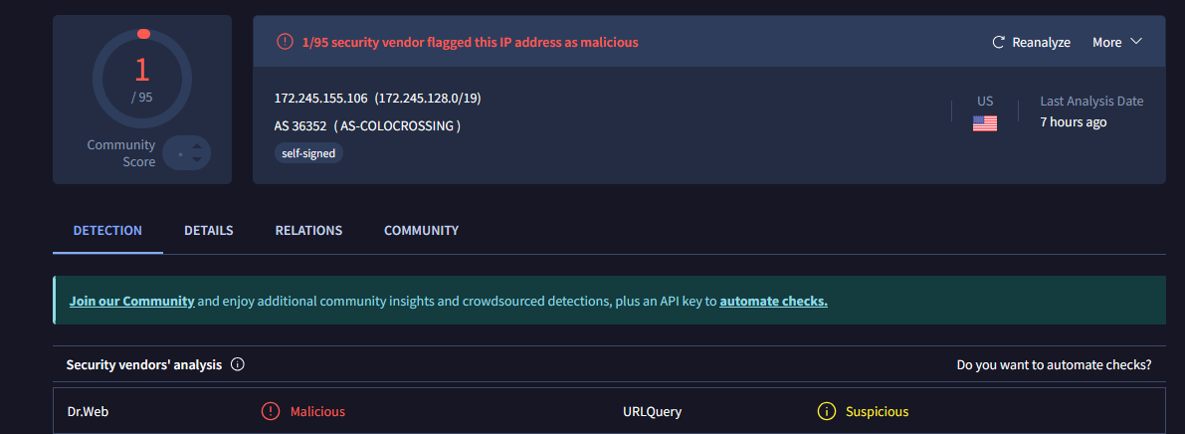The image size is (1185, 434).
Task: Click the Malicious warning icon for Dr.Web
Action: click(271, 411)
